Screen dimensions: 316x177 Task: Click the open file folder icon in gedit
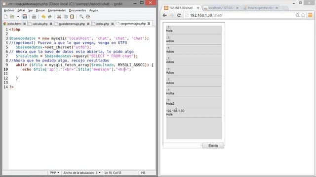pyautogui.click(x=12, y=17)
